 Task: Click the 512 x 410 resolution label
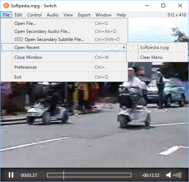(x=177, y=15)
